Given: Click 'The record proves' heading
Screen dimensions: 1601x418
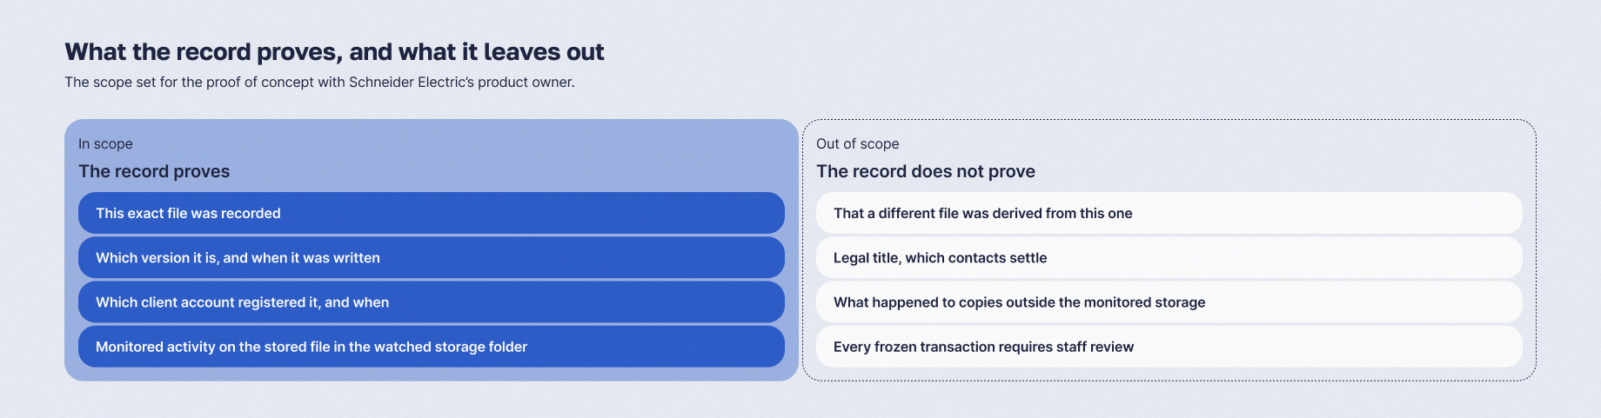Looking at the screenshot, I should [154, 171].
